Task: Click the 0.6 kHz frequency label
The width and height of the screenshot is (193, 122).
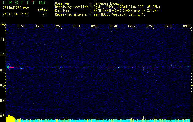Action: 2,116
